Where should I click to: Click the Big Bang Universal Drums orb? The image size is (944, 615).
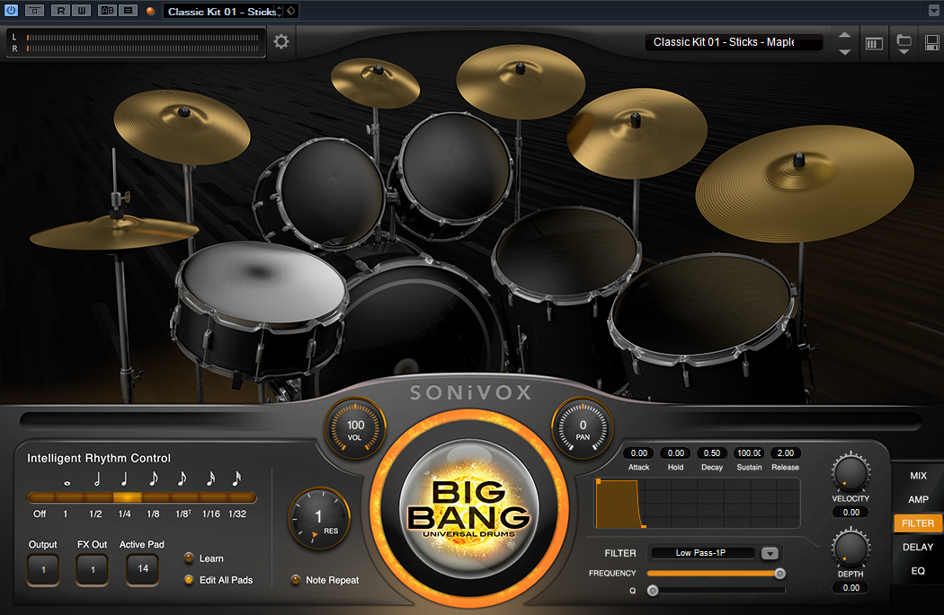click(469, 508)
